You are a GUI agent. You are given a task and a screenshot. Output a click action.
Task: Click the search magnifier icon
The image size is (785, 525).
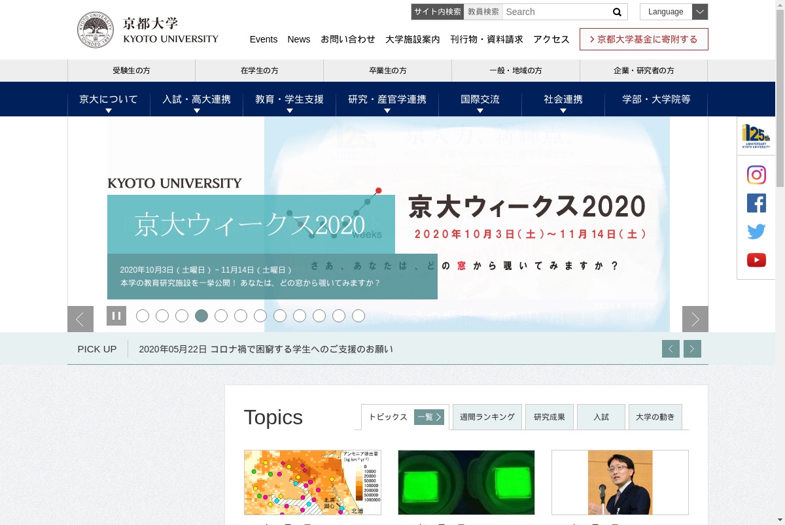(x=617, y=12)
